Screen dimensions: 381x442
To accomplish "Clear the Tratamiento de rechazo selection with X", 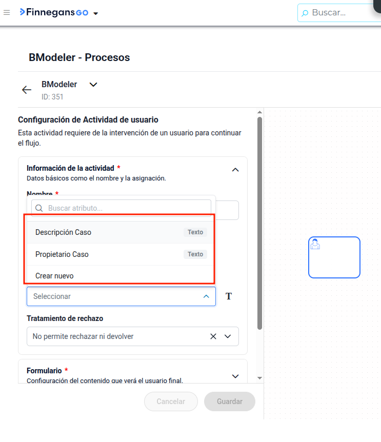I will click(x=213, y=336).
